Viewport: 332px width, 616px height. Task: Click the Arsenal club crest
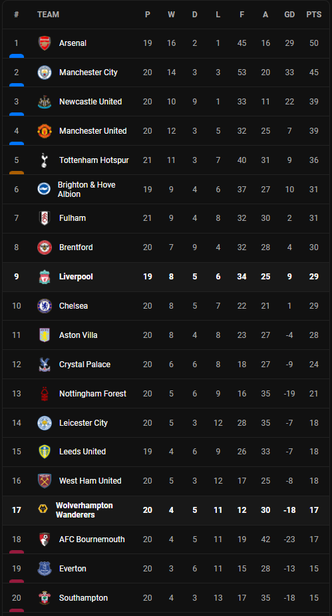click(x=45, y=43)
